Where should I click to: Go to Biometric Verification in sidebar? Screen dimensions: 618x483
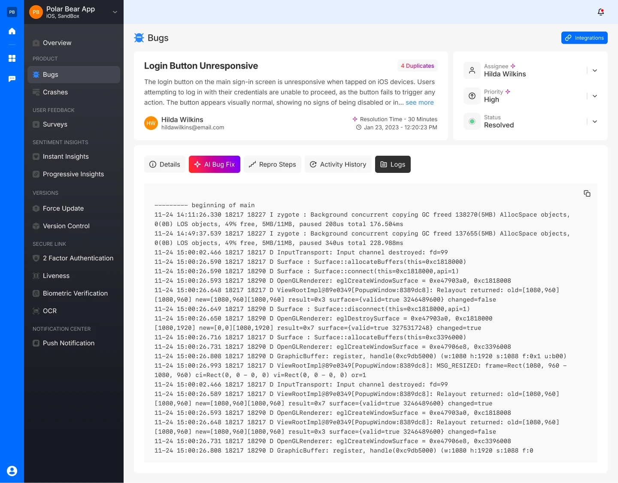(x=75, y=293)
